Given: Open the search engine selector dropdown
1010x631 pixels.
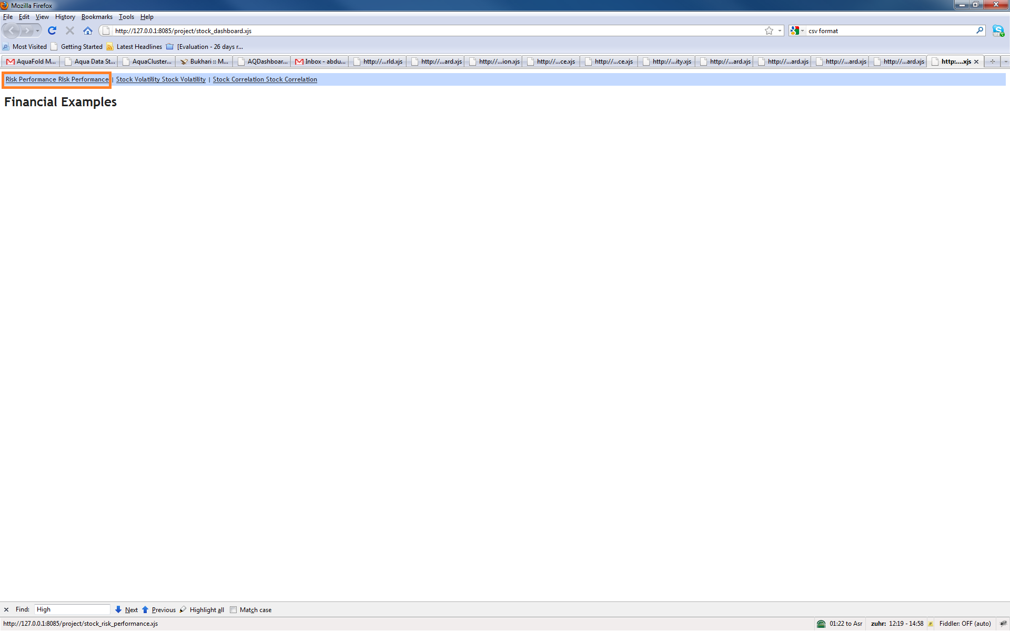Looking at the screenshot, I should [797, 30].
